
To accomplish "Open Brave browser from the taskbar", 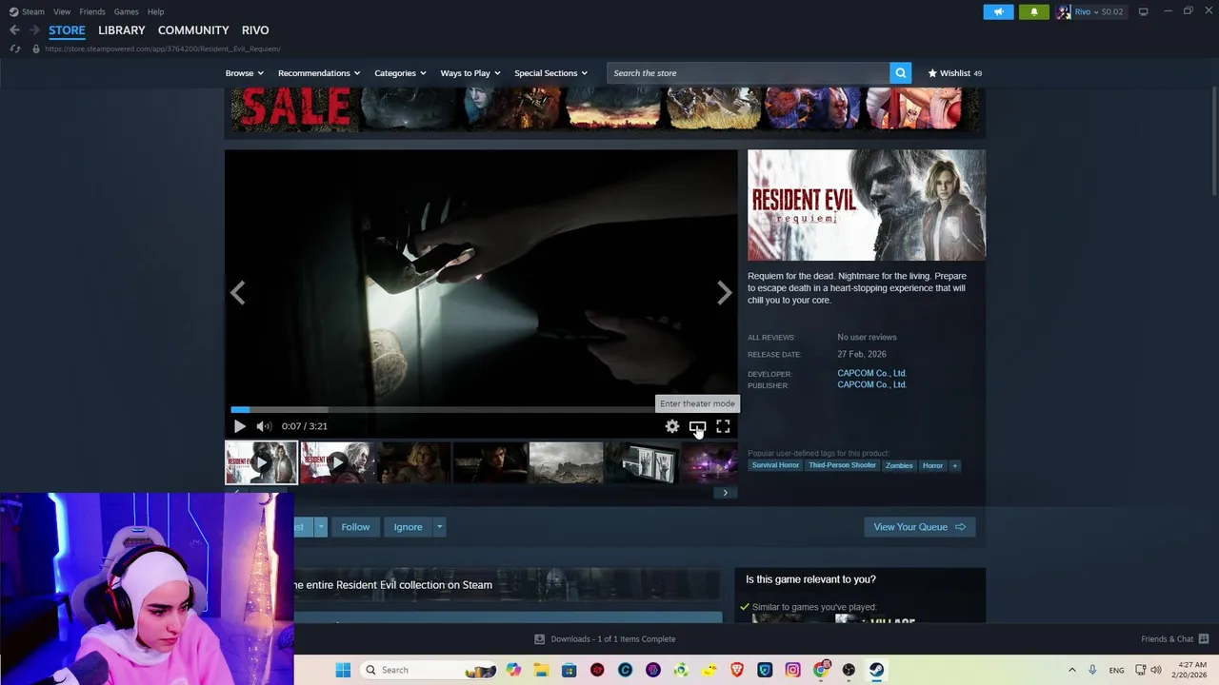I will point(737,670).
